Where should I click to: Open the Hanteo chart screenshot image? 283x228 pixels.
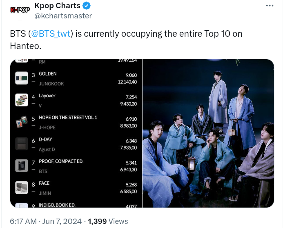(x=76, y=134)
